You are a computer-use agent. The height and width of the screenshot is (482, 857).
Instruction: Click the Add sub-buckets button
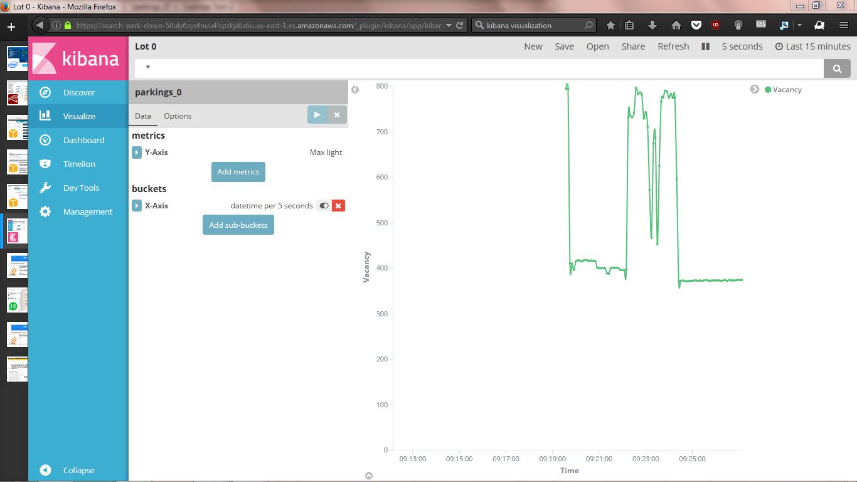(x=238, y=225)
